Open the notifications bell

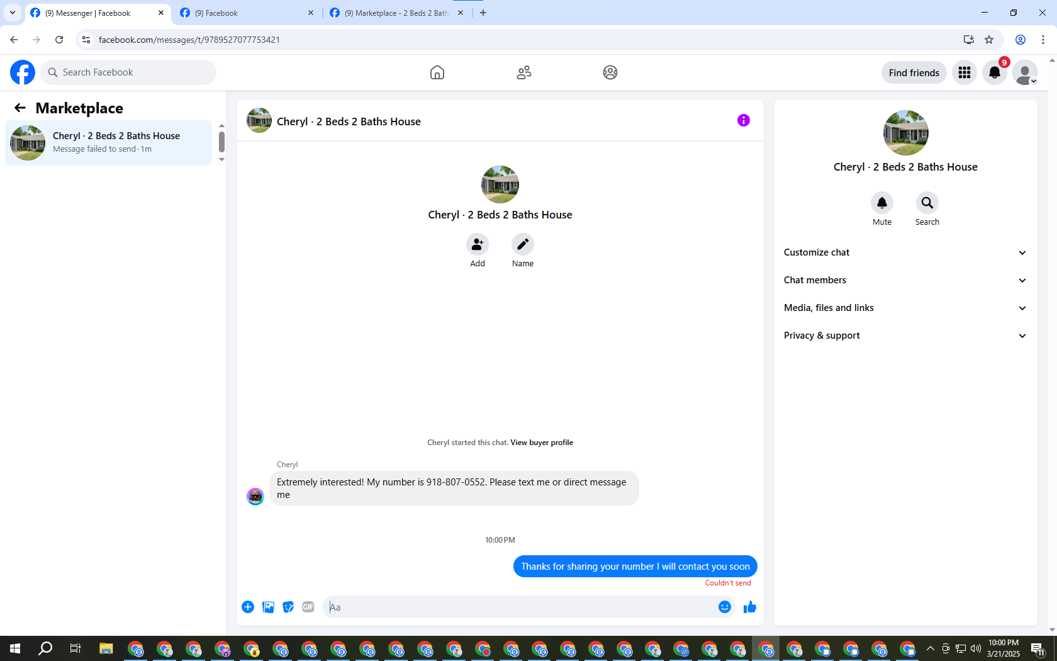(x=995, y=72)
